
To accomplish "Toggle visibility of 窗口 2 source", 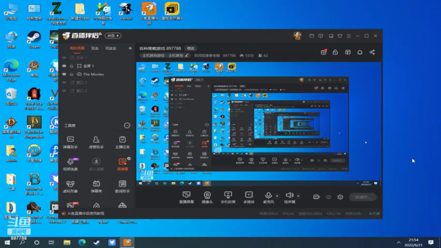I will (64, 91).
